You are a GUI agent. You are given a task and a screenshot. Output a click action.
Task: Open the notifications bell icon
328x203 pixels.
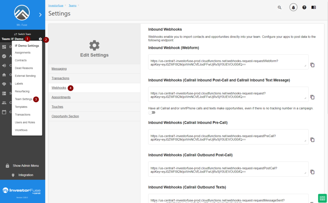[x=293, y=8]
